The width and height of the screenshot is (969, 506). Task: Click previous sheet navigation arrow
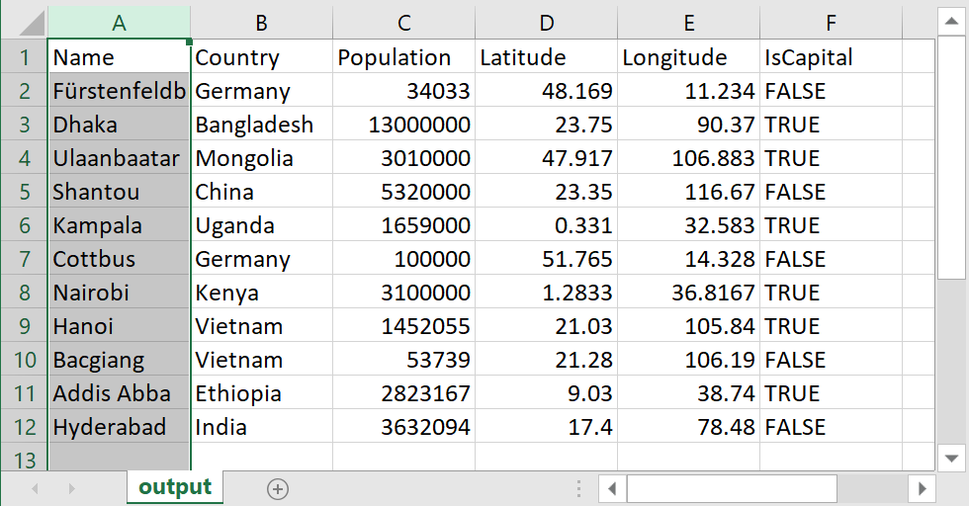click(36, 488)
